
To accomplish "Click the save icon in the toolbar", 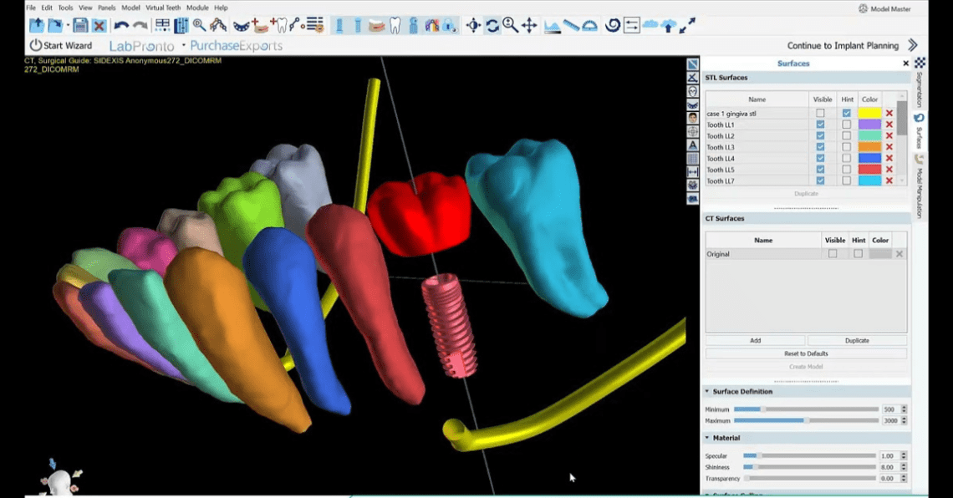I will [83, 26].
